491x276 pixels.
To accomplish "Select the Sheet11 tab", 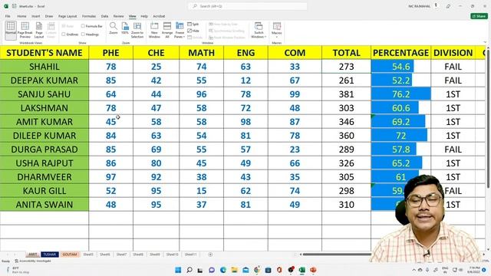I will (190, 255).
